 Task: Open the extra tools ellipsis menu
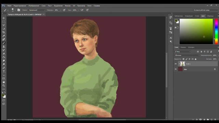(x=4, y=89)
